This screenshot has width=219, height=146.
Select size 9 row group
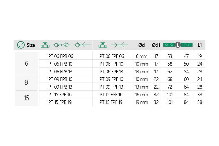[26, 82]
